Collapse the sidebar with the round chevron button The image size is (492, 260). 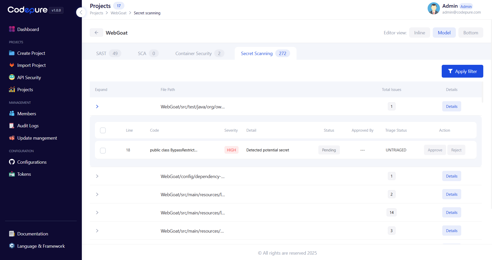tap(81, 12)
